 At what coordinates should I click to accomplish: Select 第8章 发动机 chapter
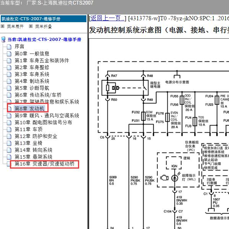[29, 109]
